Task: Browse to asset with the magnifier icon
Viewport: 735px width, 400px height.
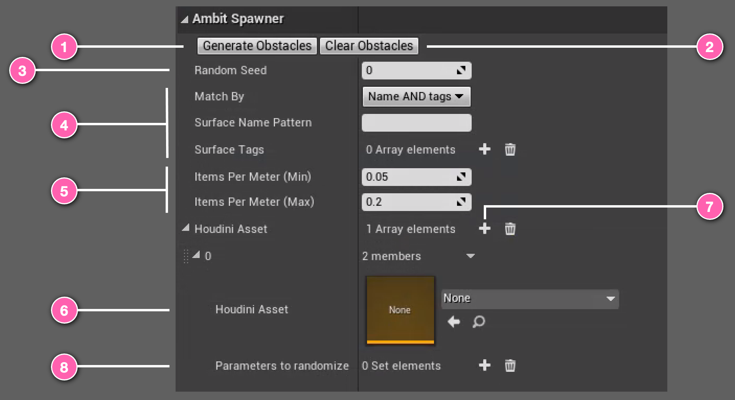Action: pos(479,322)
